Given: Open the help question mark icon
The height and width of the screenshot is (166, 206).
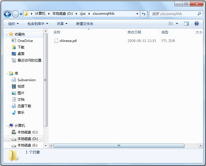Looking at the screenshot, I should pos(196,24).
